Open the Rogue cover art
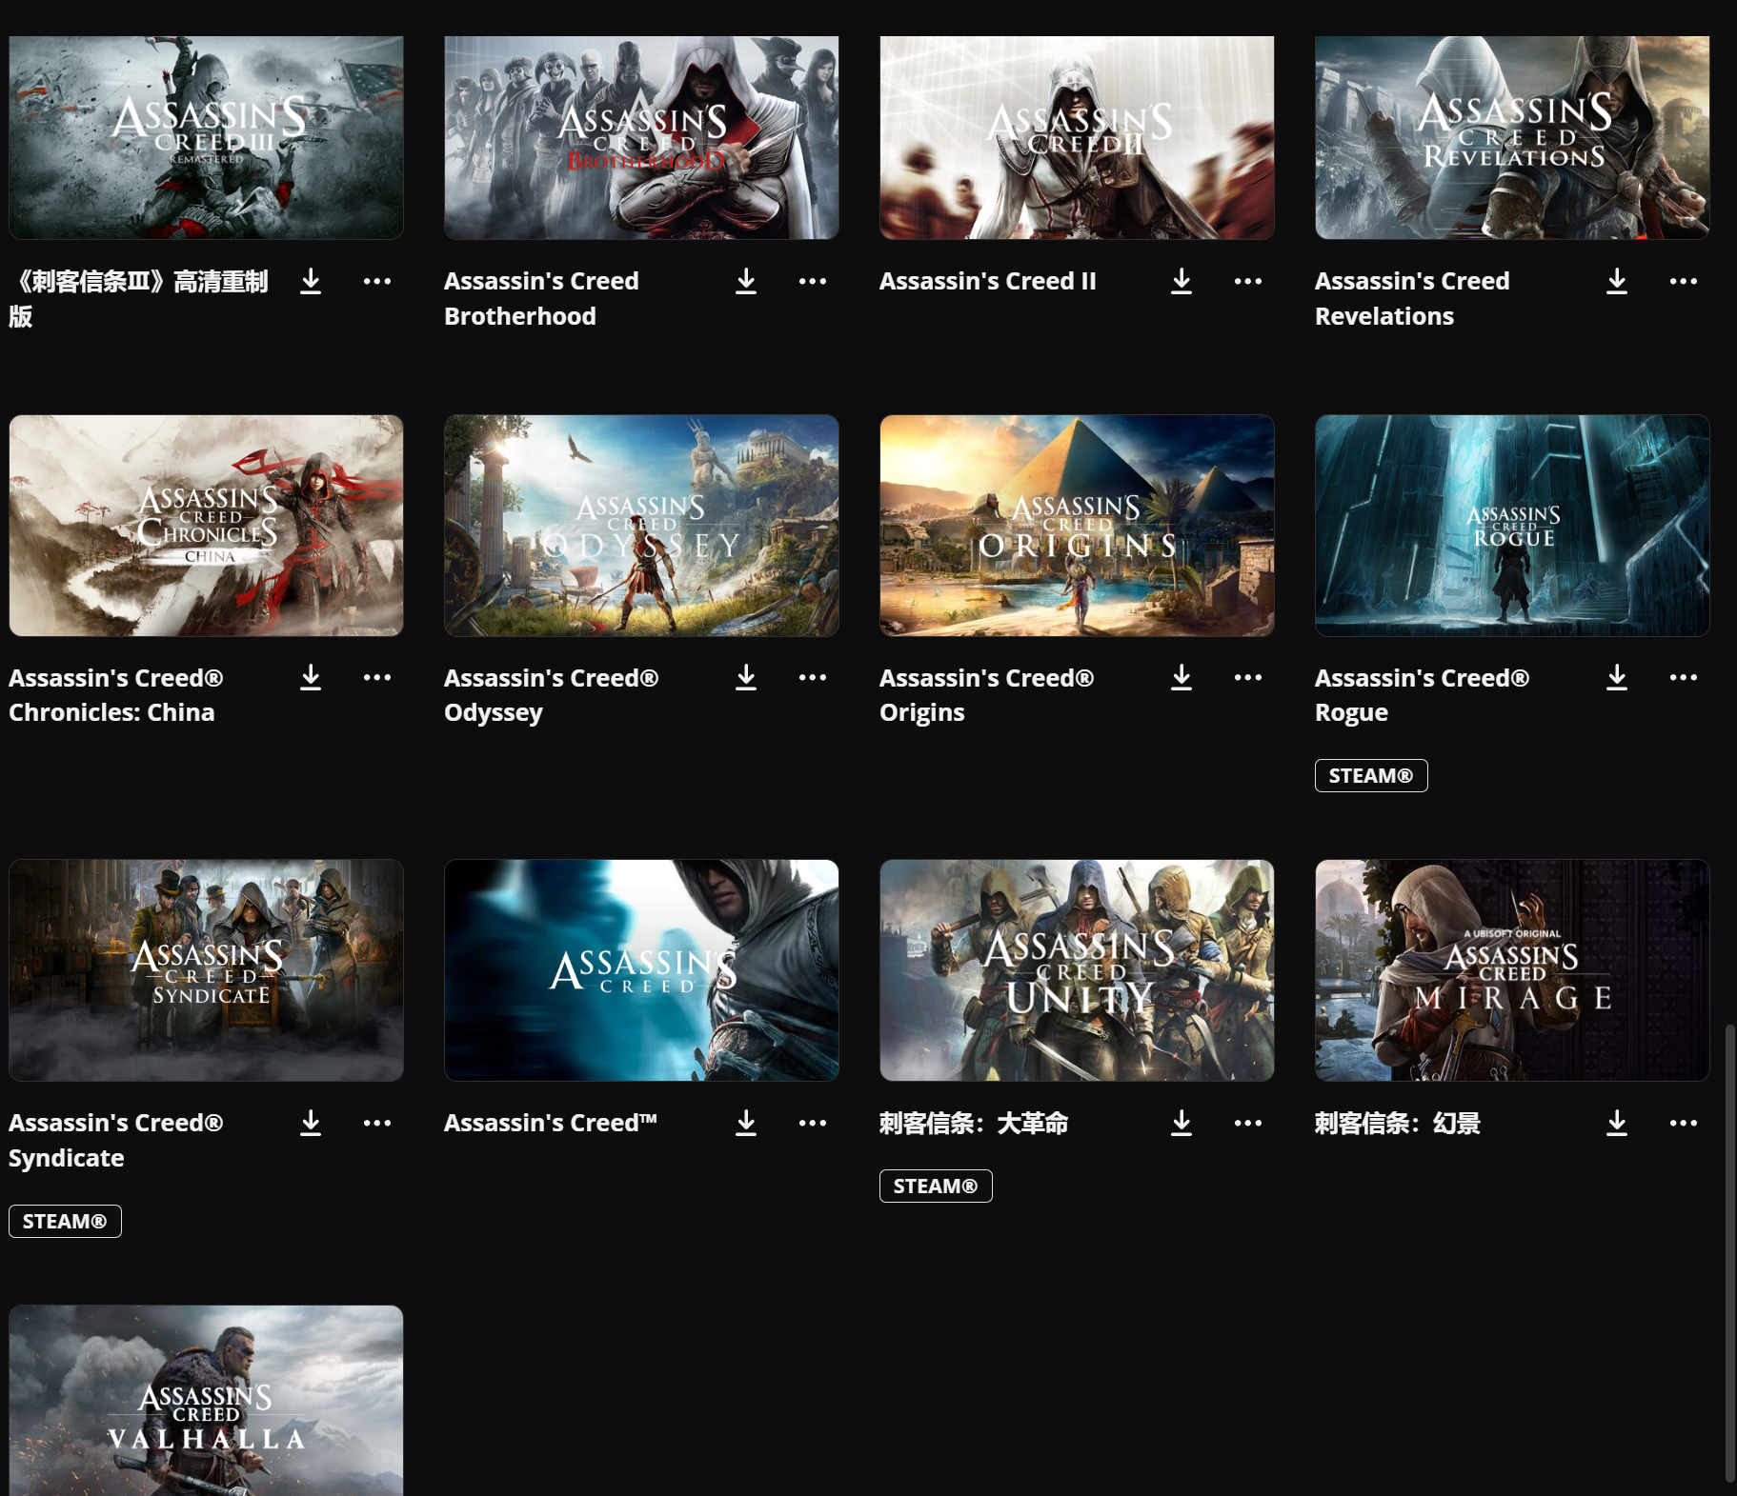Image resolution: width=1737 pixels, height=1496 pixels. tap(1512, 525)
